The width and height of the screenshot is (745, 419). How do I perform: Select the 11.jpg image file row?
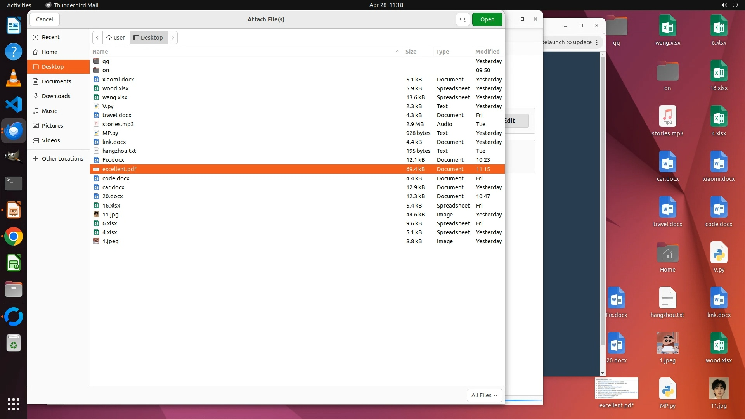(x=111, y=215)
